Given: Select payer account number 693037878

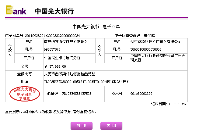Looking at the screenshot, I should click(52, 49).
